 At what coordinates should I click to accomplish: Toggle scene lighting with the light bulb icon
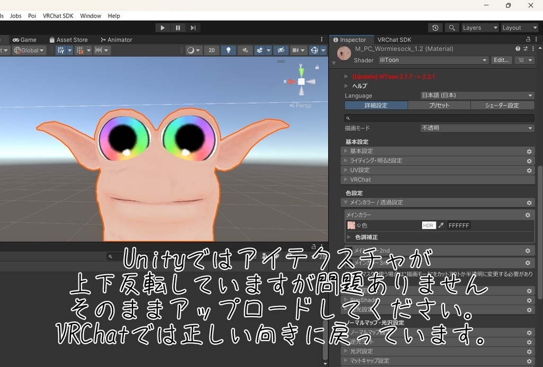coord(228,50)
